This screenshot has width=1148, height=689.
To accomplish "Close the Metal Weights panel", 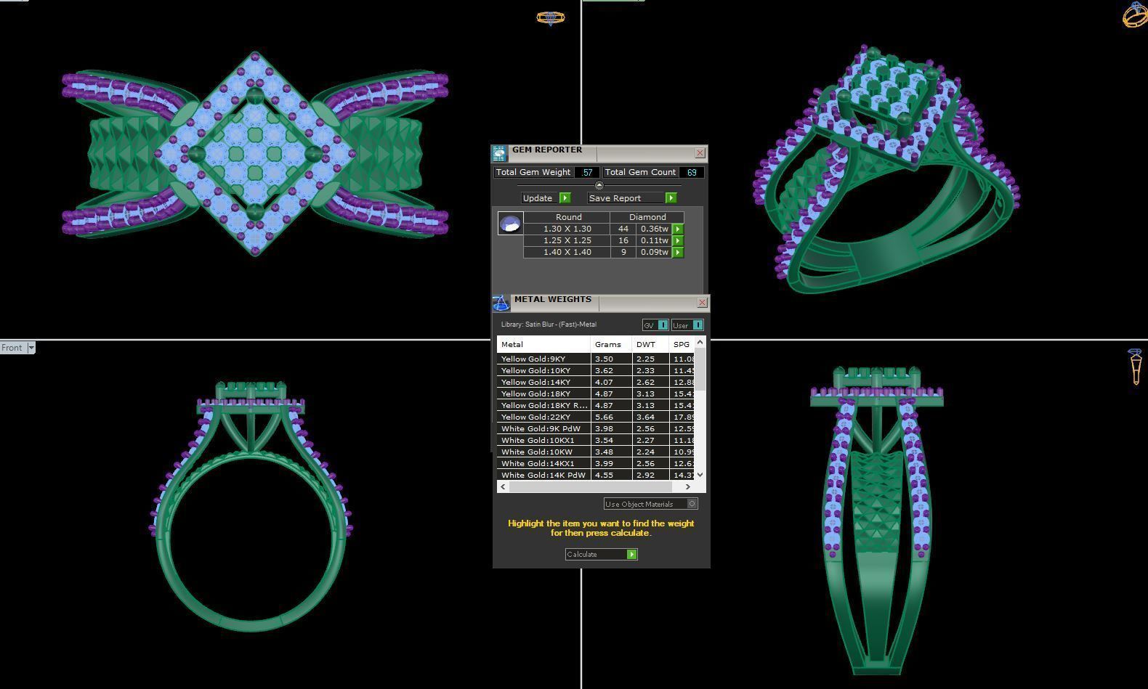I will [x=702, y=303].
